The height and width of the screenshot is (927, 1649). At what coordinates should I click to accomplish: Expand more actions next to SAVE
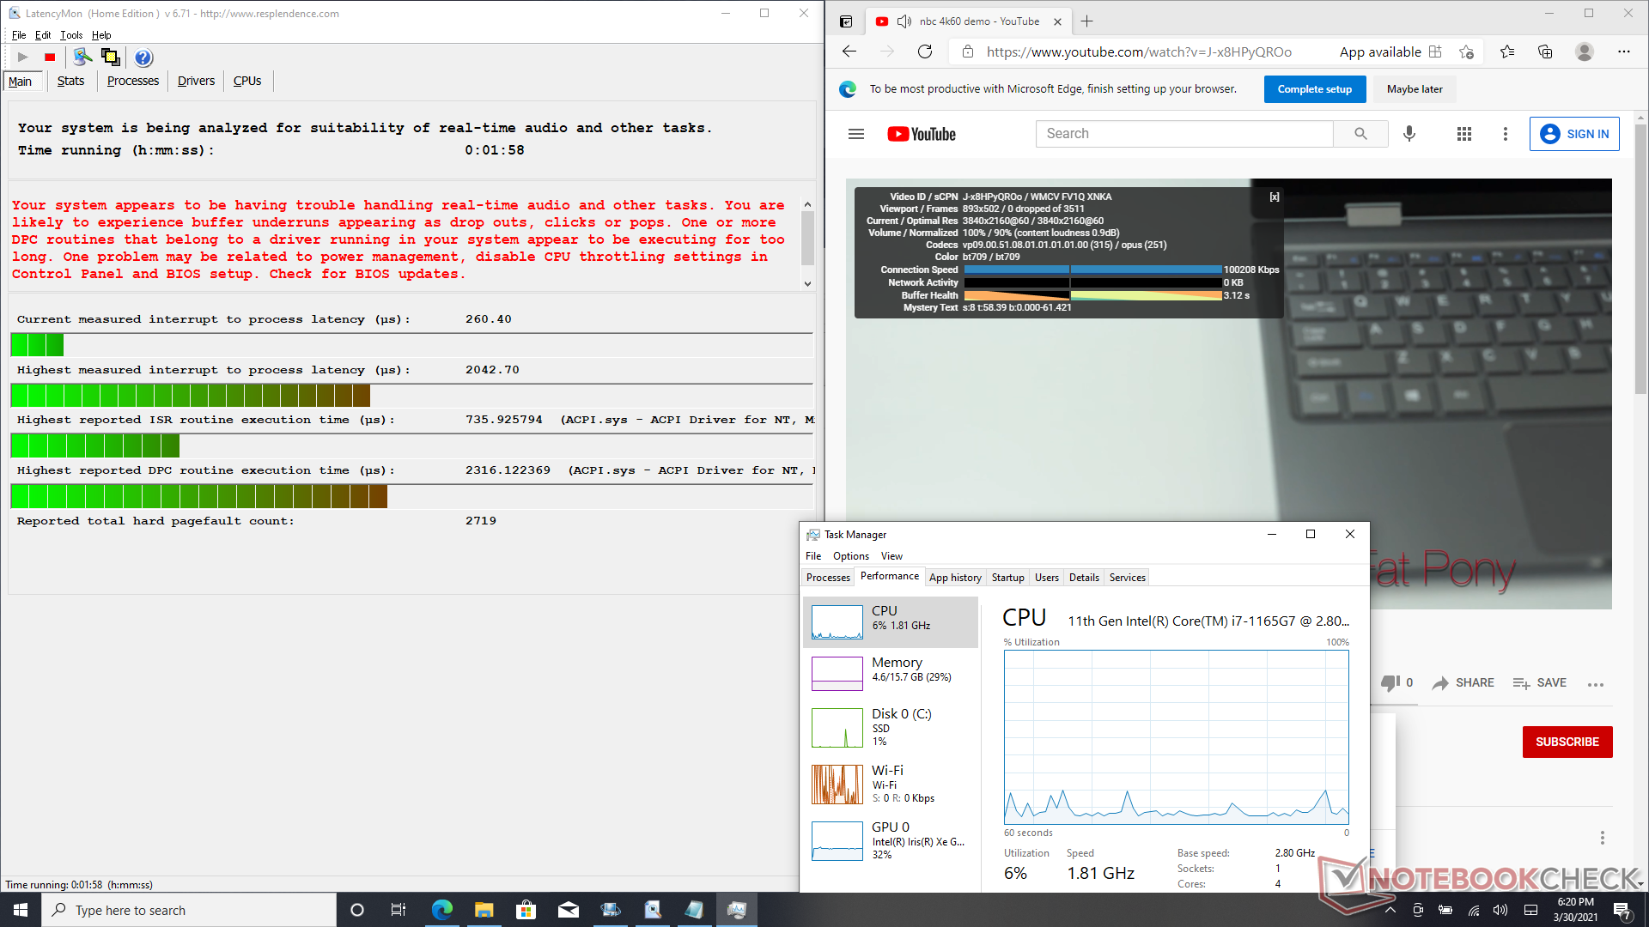click(x=1596, y=684)
